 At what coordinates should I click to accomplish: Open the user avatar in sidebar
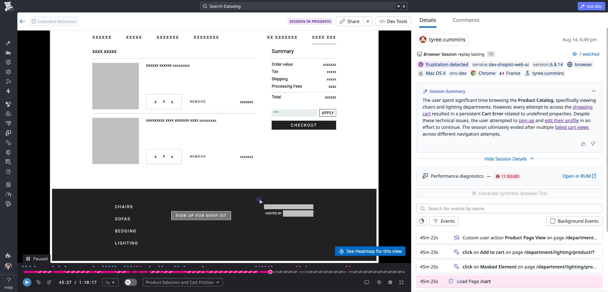click(x=8, y=266)
